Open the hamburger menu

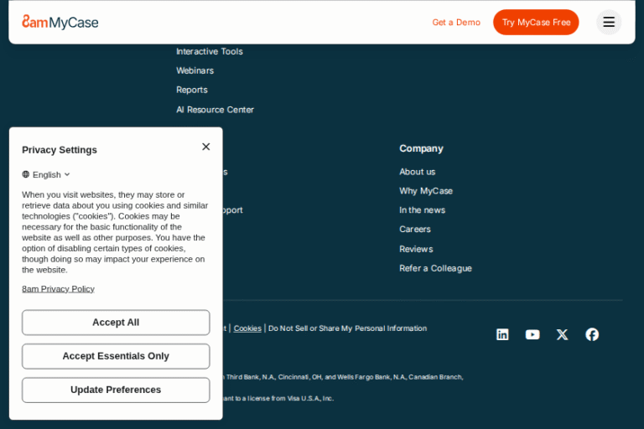tap(609, 22)
